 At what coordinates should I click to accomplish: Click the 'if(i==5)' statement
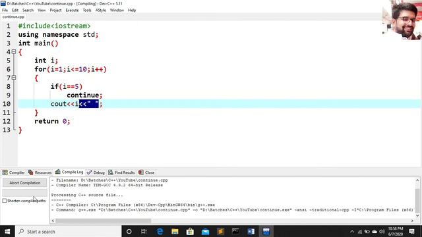[67, 86]
